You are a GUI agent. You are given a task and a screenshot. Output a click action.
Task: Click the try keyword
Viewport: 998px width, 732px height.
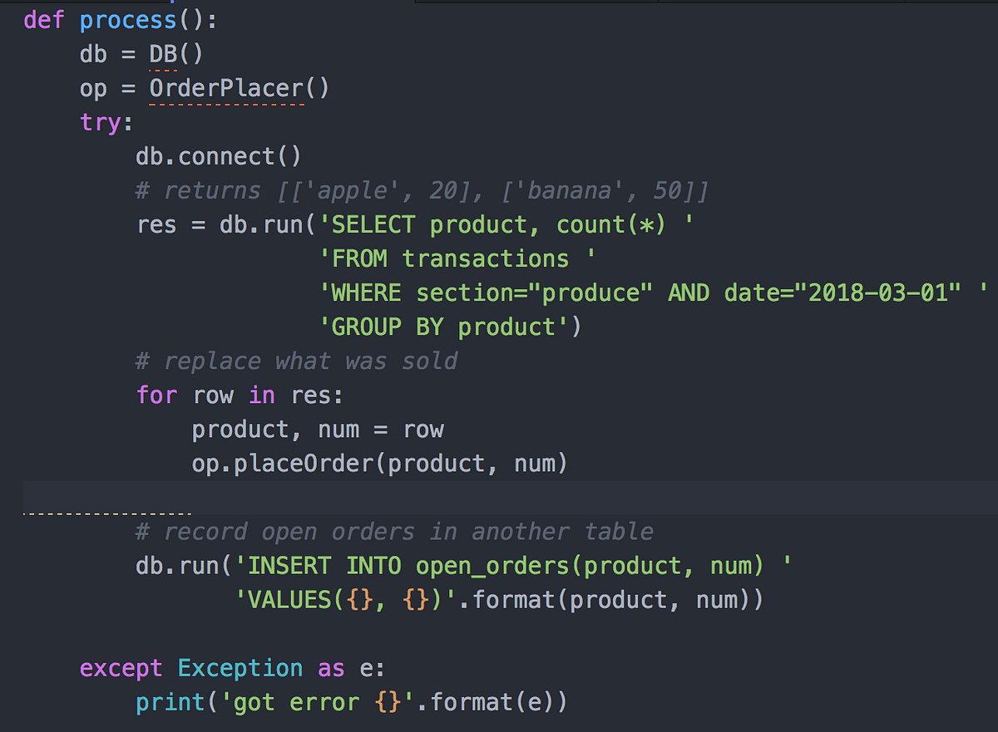pyautogui.click(x=98, y=122)
